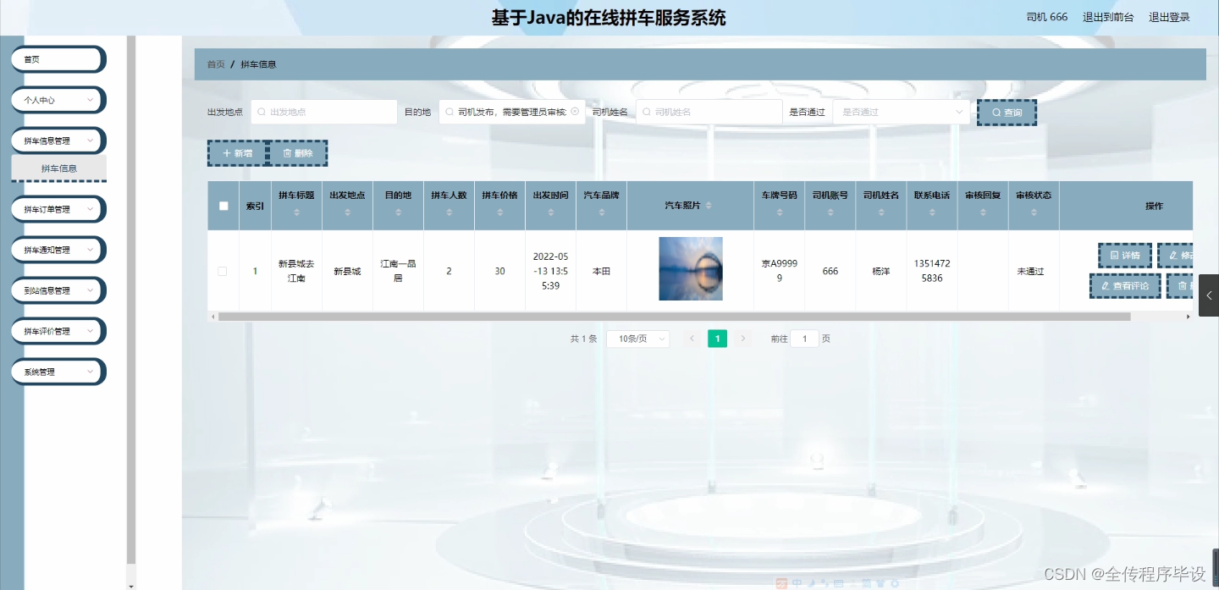1219x590 pixels.
Task: Clear the 目的地 search field icon
Action: click(575, 112)
